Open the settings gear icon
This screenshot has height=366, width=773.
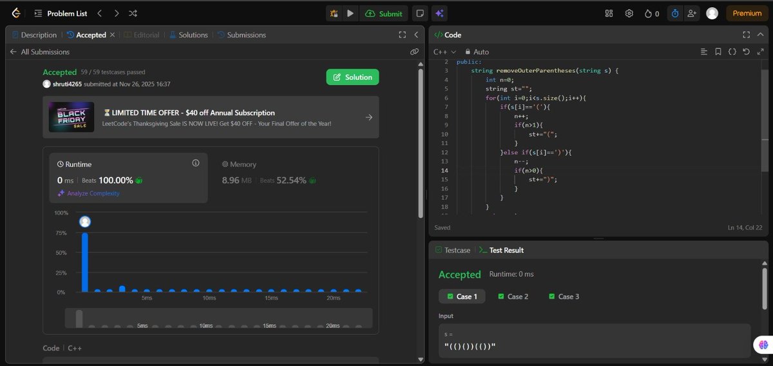[x=629, y=13]
